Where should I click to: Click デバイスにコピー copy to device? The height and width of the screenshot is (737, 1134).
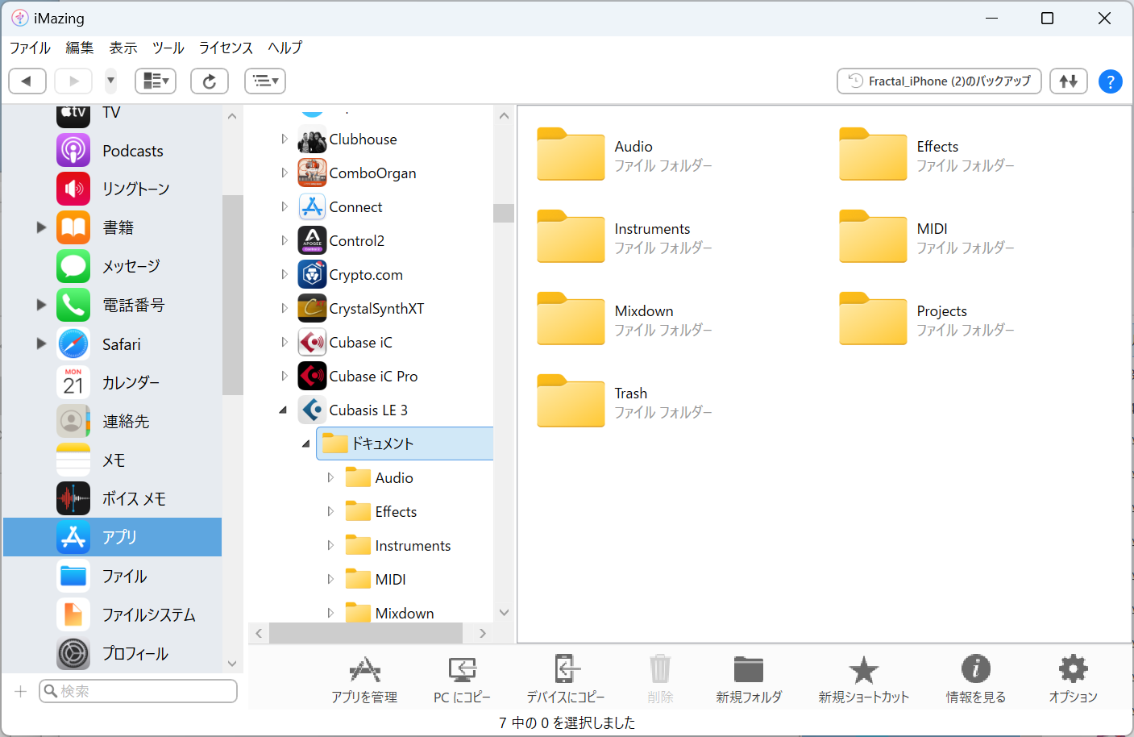tap(566, 680)
